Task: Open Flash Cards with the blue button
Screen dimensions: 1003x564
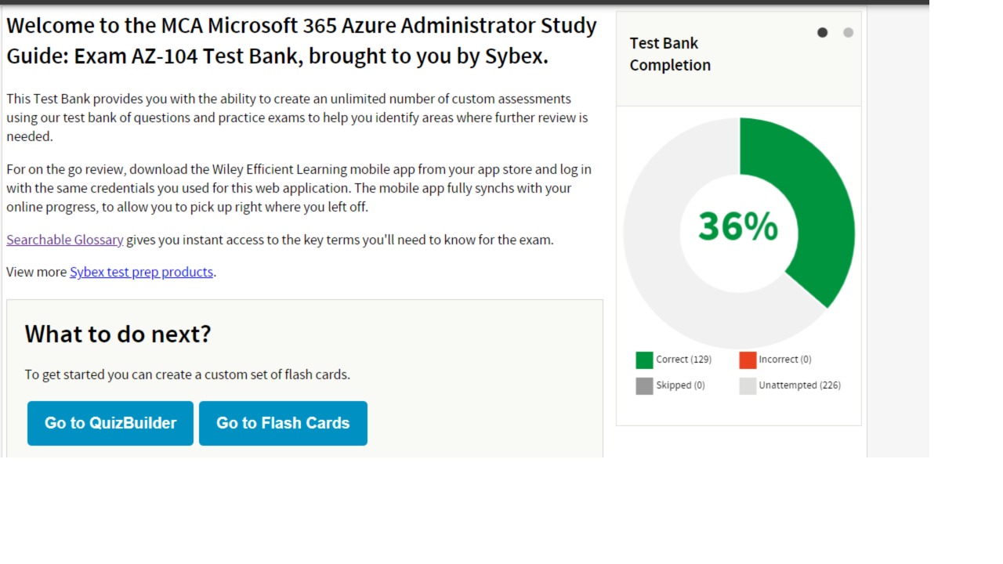Action: click(x=283, y=423)
